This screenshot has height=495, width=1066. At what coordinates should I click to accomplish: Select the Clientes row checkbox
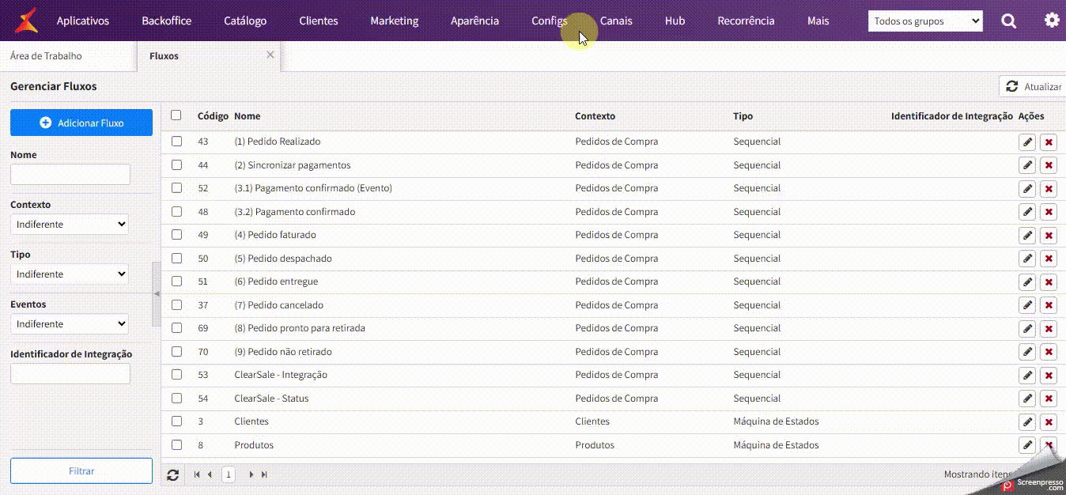(x=177, y=421)
